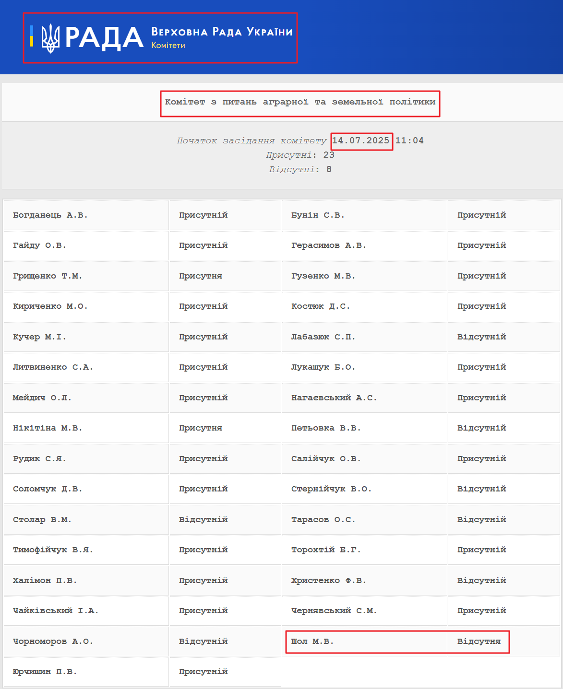Select member name Чернявський С.М.
Screen dimensions: 563x689
coord(334,610)
